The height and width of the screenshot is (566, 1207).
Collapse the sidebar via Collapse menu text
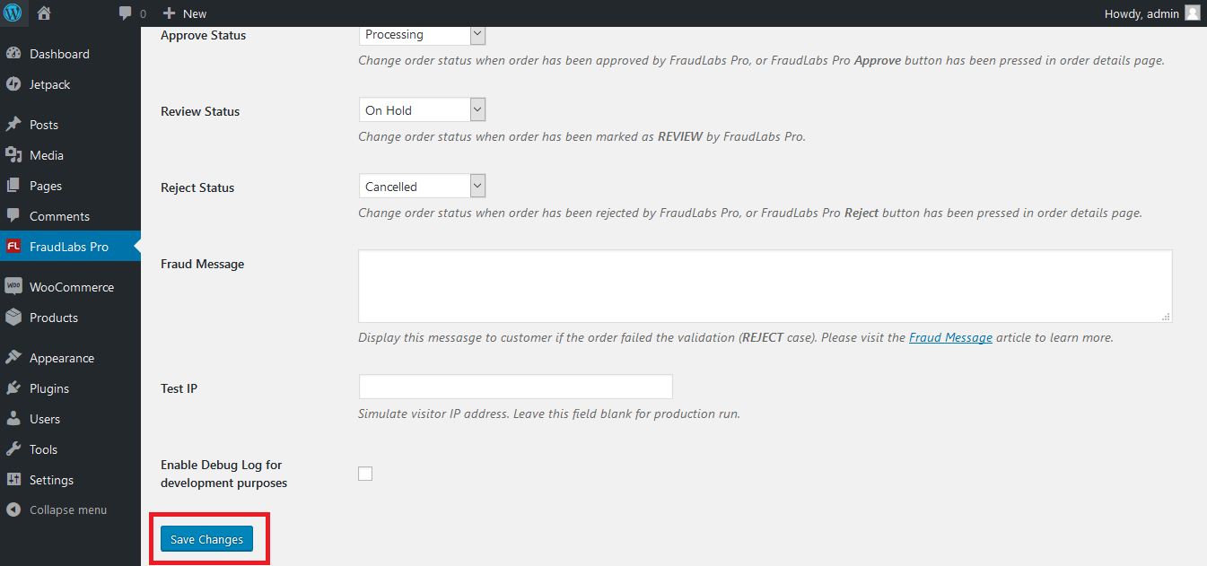tap(68, 509)
